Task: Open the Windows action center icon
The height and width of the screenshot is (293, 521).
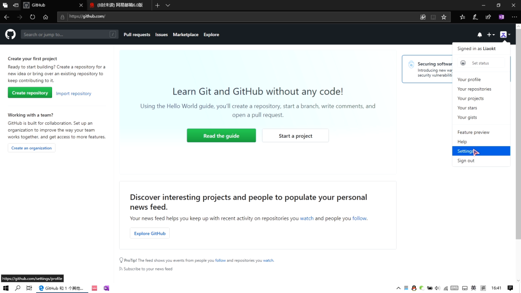Action: tap(510, 288)
